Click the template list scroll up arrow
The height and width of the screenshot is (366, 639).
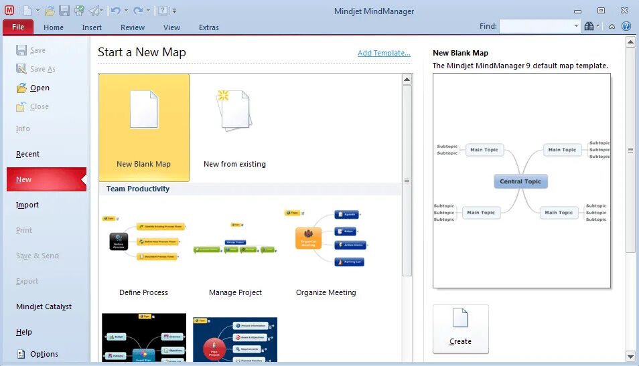[407, 80]
